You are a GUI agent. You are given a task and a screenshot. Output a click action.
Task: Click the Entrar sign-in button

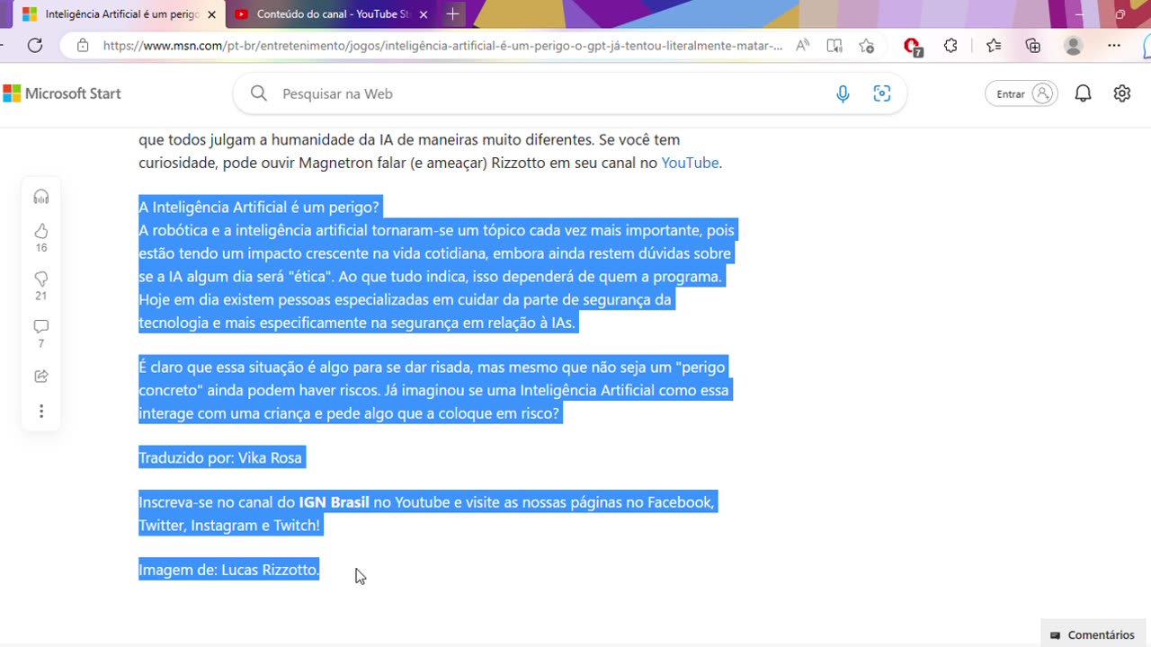[1022, 93]
